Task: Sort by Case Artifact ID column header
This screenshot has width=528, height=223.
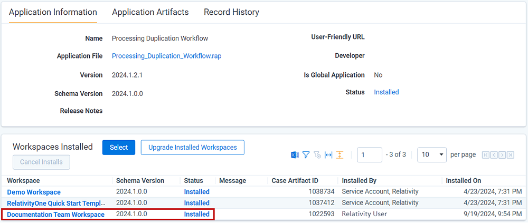Action: pyautogui.click(x=295, y=181)
